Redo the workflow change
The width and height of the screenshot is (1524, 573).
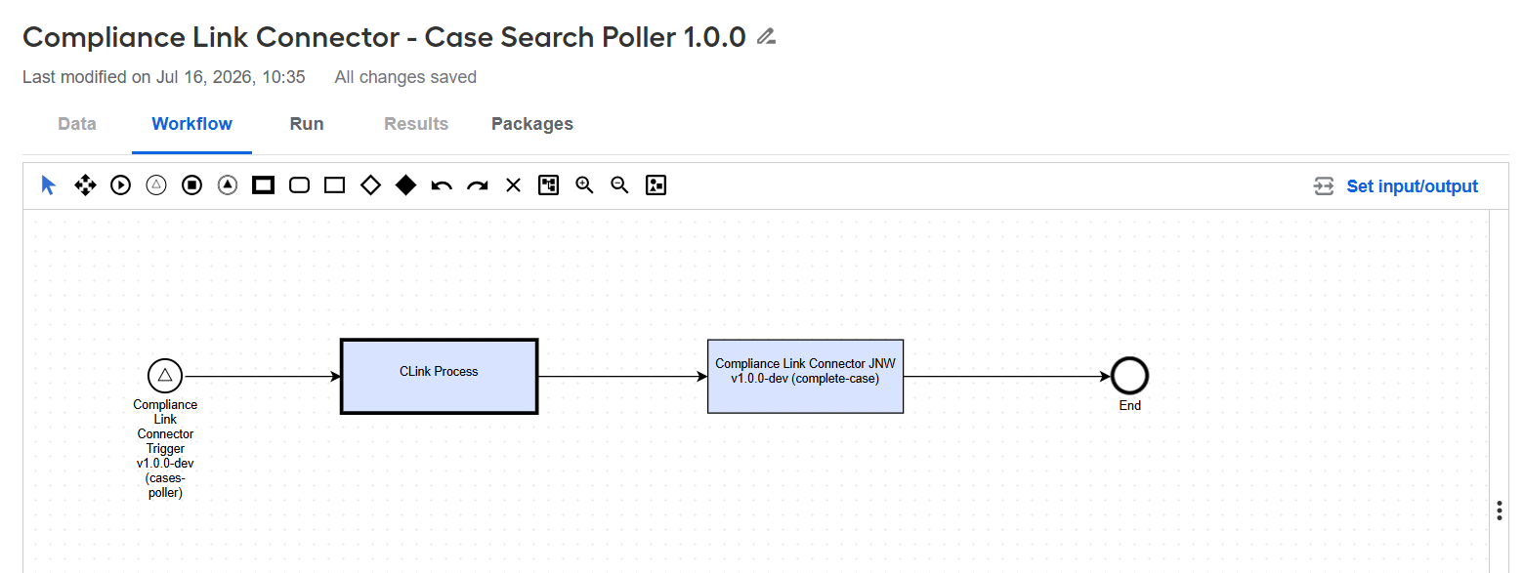tap(477, 185)
